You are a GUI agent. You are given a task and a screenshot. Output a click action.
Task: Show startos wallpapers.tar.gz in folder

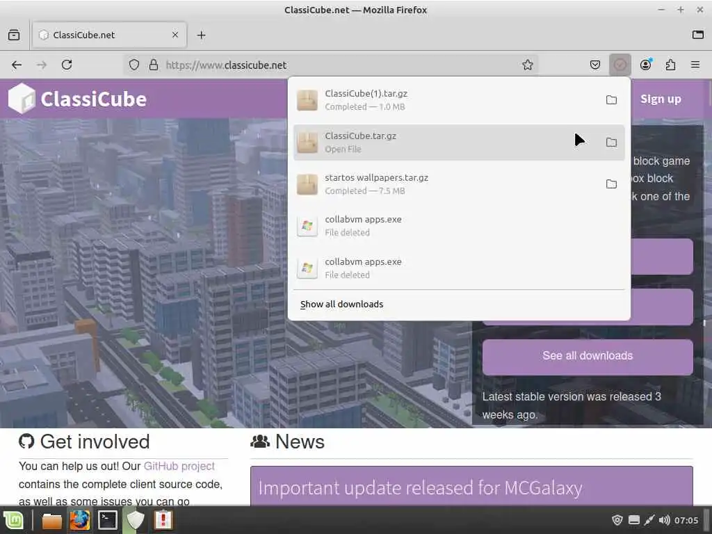[611, 184]
